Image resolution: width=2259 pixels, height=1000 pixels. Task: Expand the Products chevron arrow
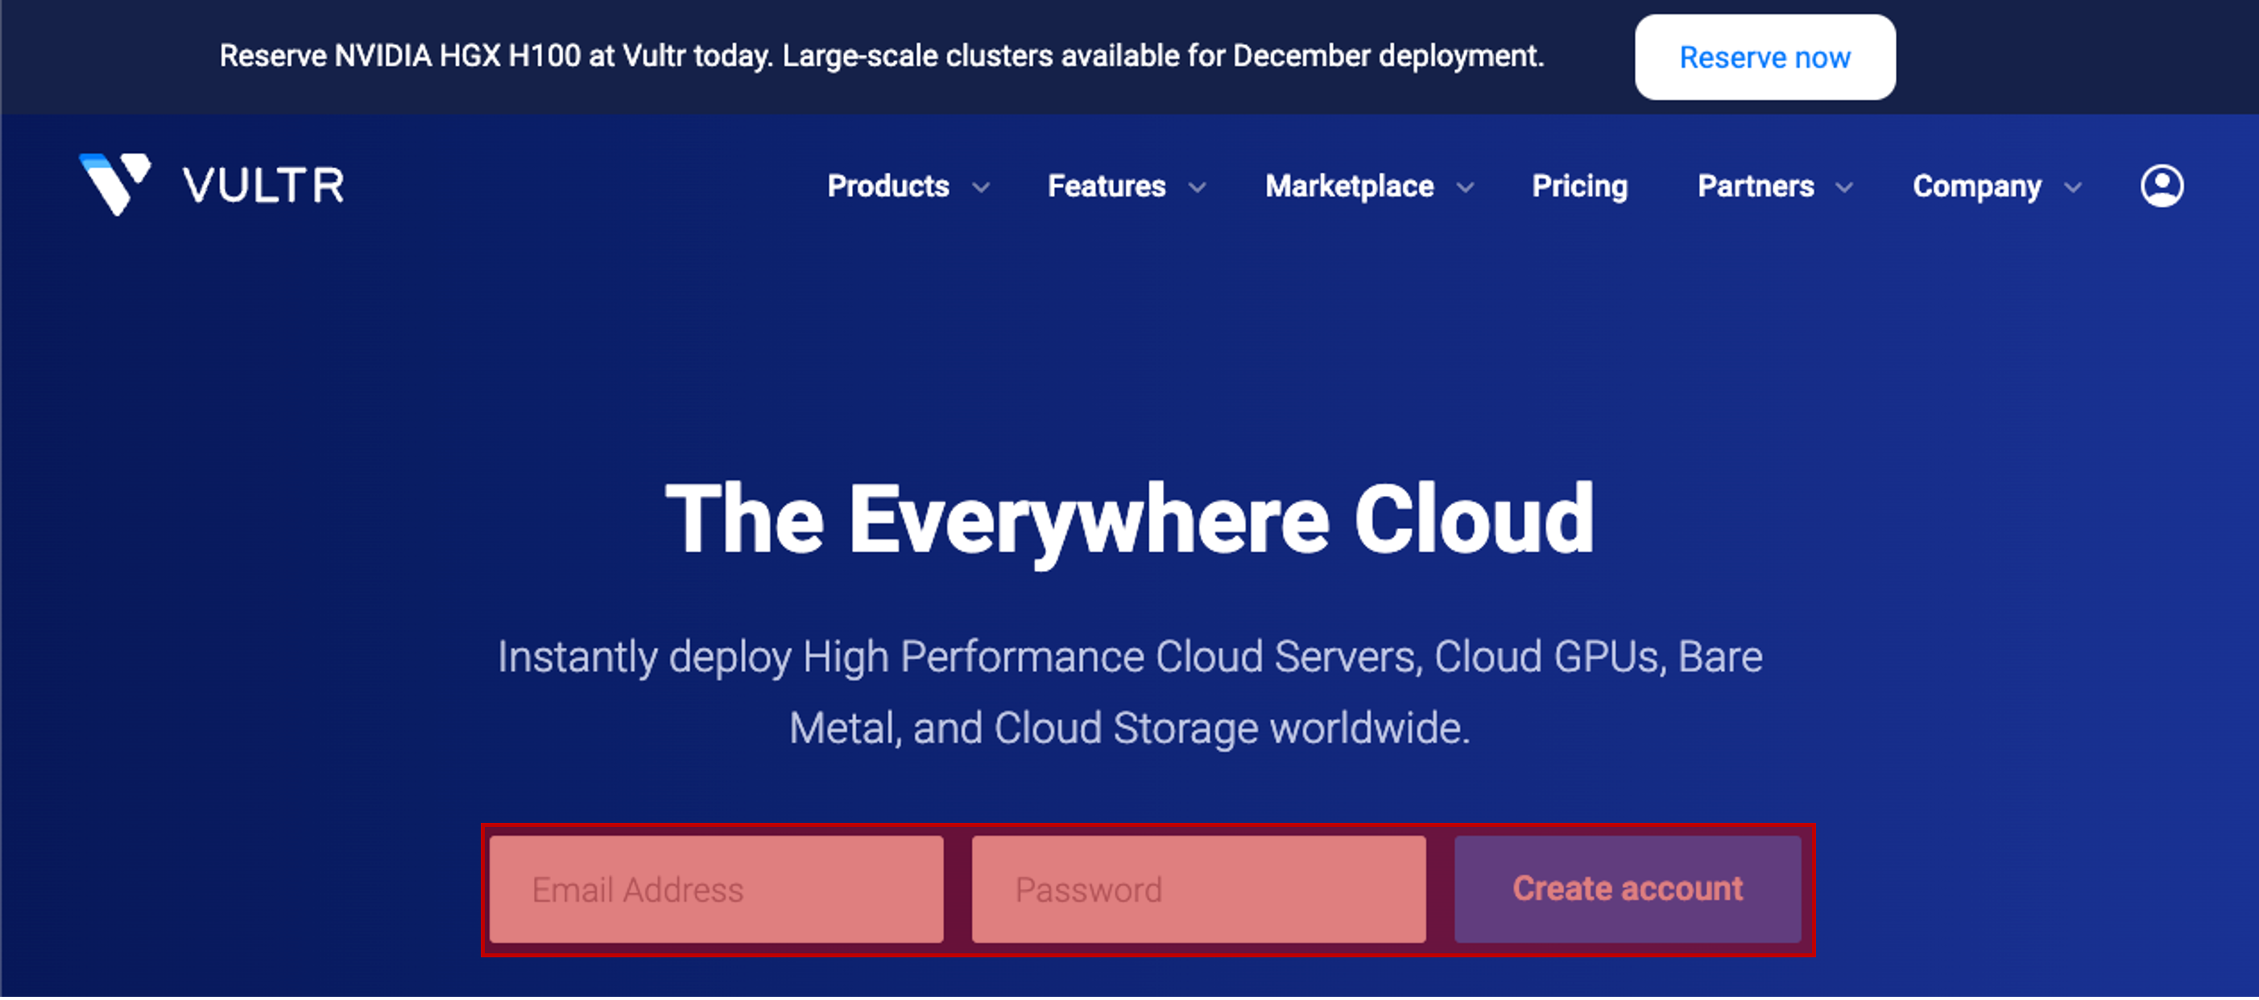coord(981,188)
